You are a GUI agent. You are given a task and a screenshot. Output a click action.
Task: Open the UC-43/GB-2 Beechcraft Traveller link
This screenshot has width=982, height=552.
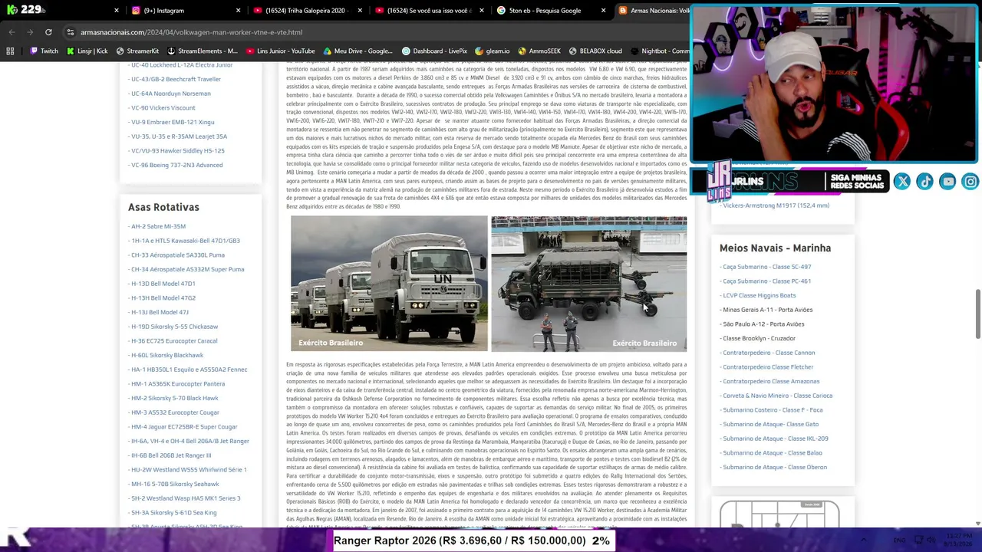pos(176,79)
